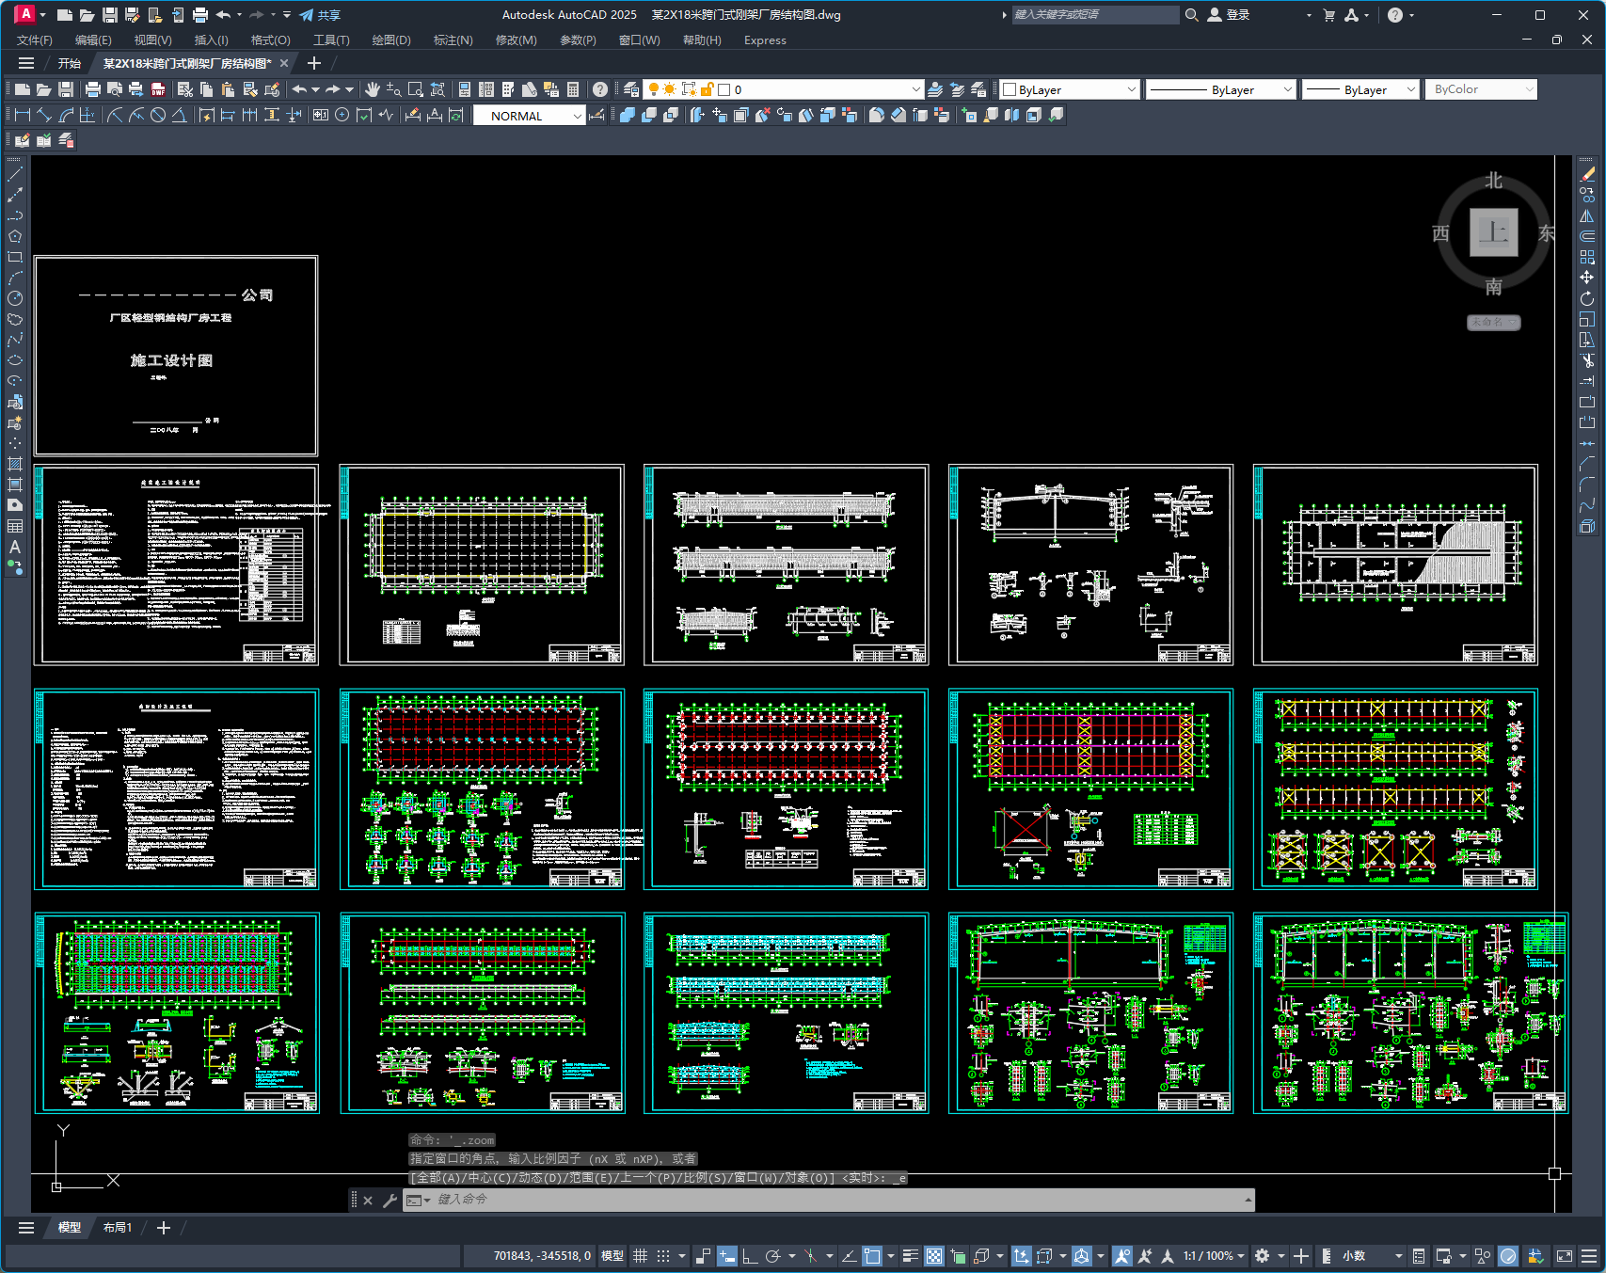
Task: Click the 未命名 UCS label under ViewCube
Action: [x=1494, y=323]
